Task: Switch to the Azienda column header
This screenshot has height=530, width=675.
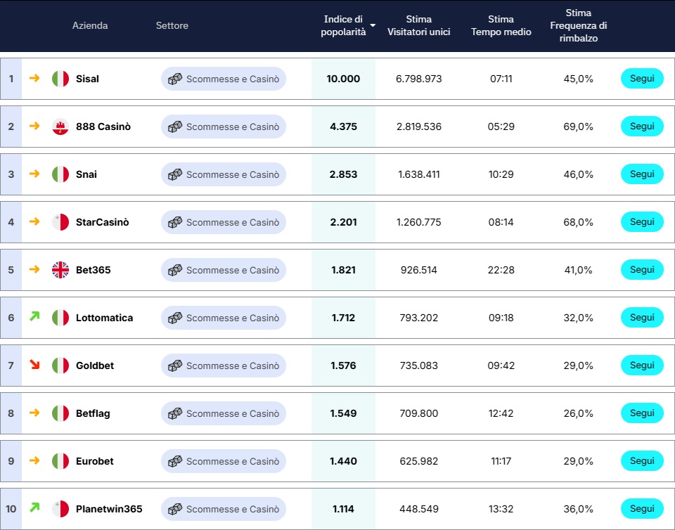Action: 89,26
